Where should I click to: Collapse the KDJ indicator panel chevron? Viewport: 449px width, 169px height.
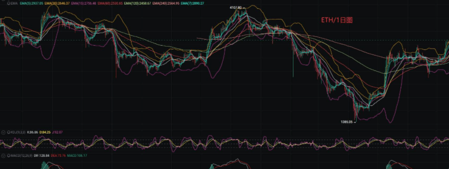point(3,133)
